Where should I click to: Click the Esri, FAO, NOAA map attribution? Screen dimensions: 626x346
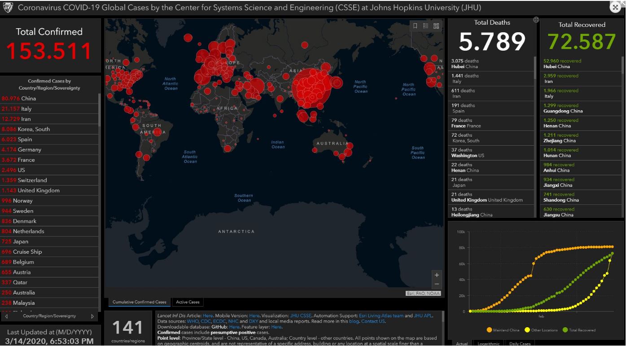[x=423, y=294]
